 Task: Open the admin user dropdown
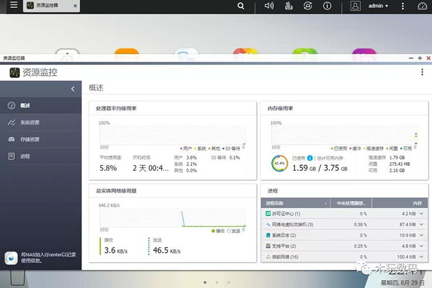click(x=378, y=6)
